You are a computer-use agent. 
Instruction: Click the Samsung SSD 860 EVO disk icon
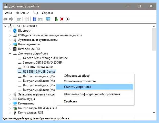click(x=20, y=63)
